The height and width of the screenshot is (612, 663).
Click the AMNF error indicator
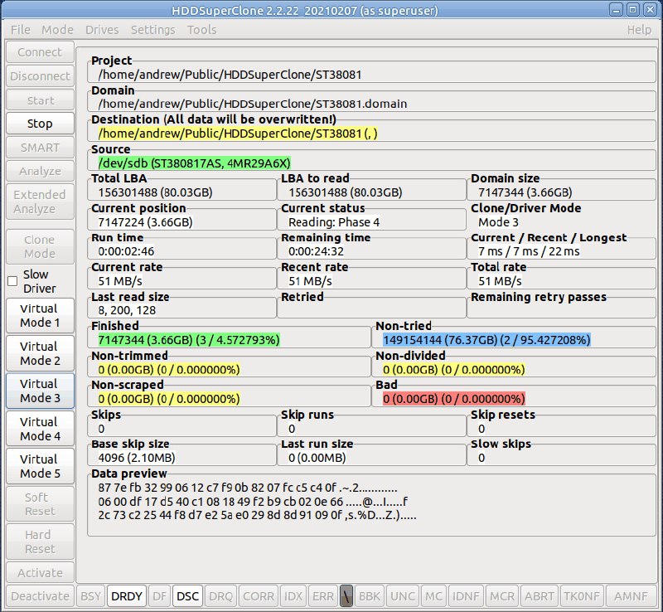pyautogui.click(x=631, y=596)
